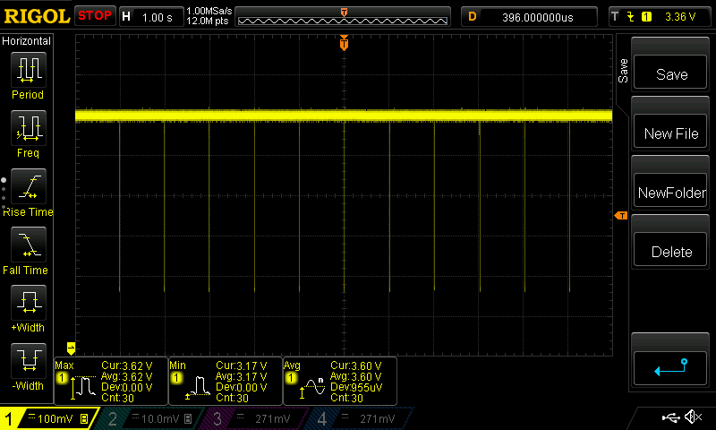Toggle the muted sound speaker icon
The height and width of the screenshot is (430, 716).
pyautogui.click(x=693, y=417)
